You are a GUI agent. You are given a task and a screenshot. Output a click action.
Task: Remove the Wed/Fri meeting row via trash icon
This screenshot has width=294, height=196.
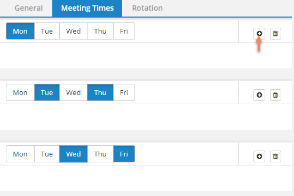point(275,156)
